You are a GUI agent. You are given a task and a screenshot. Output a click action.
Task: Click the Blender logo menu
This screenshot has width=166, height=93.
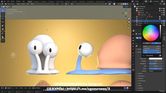coord(2,1)
